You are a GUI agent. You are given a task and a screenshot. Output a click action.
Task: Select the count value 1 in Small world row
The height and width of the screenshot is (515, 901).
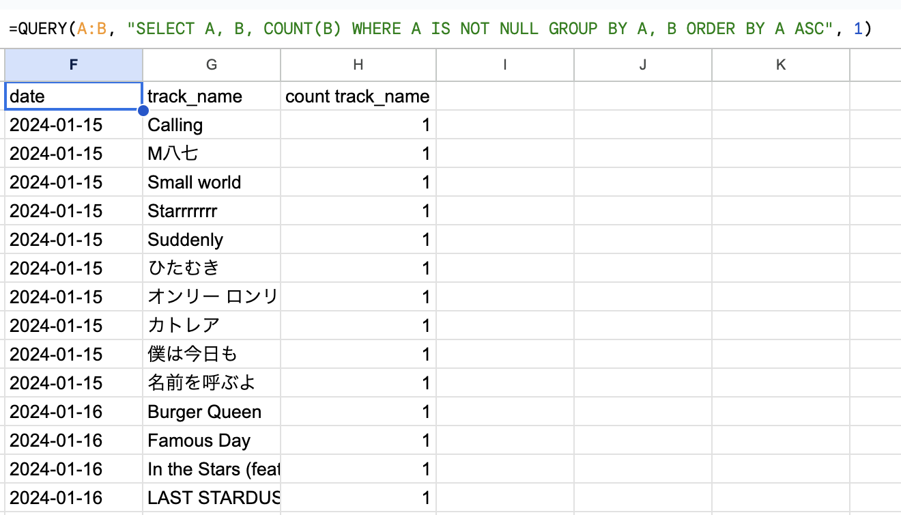[358, 182]
